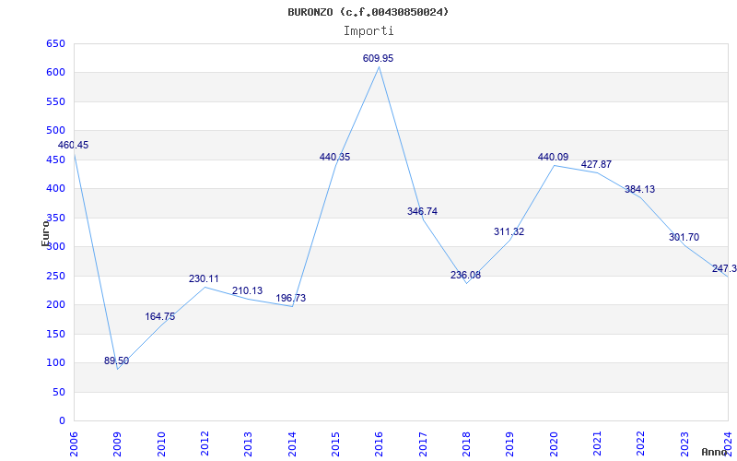Select the 250 y-axis tick label

55,276
